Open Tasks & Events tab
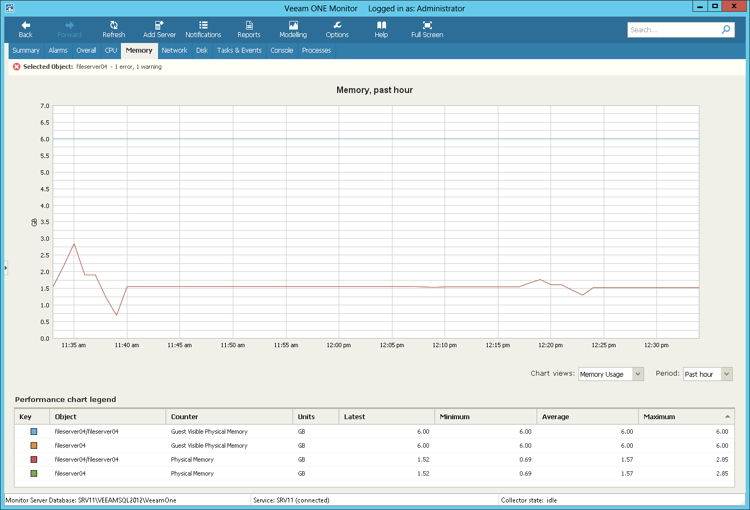The width and height of the screenshot is (750, 510). pos(239,51)
